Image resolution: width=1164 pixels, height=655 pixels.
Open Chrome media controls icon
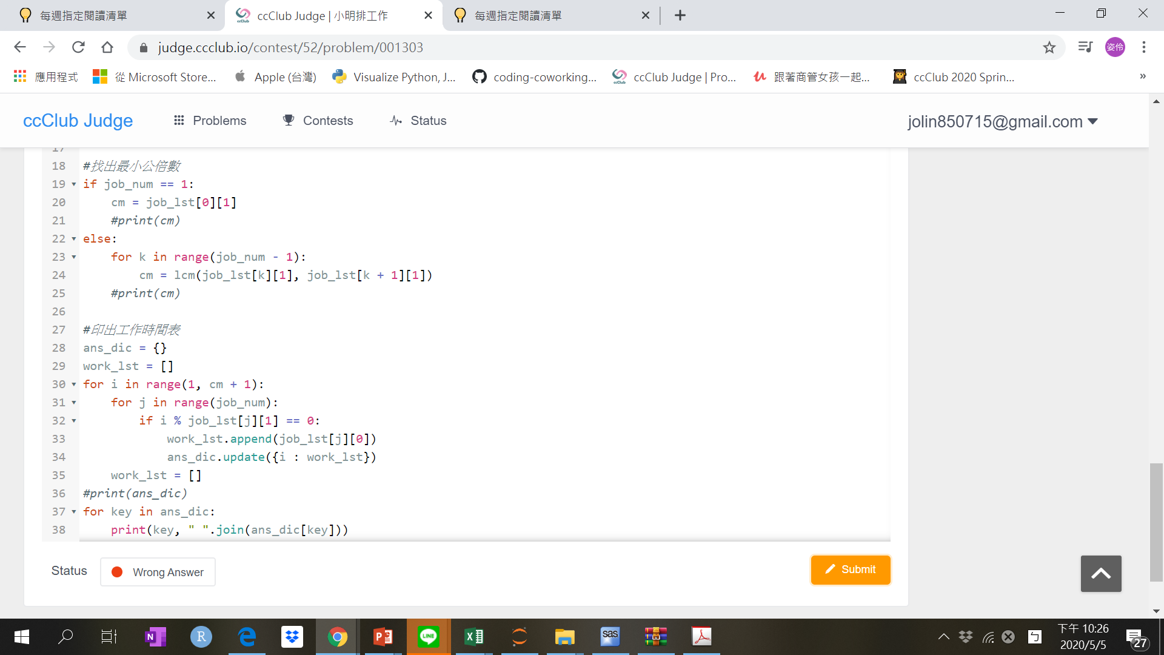click(x=1085, y=47)
